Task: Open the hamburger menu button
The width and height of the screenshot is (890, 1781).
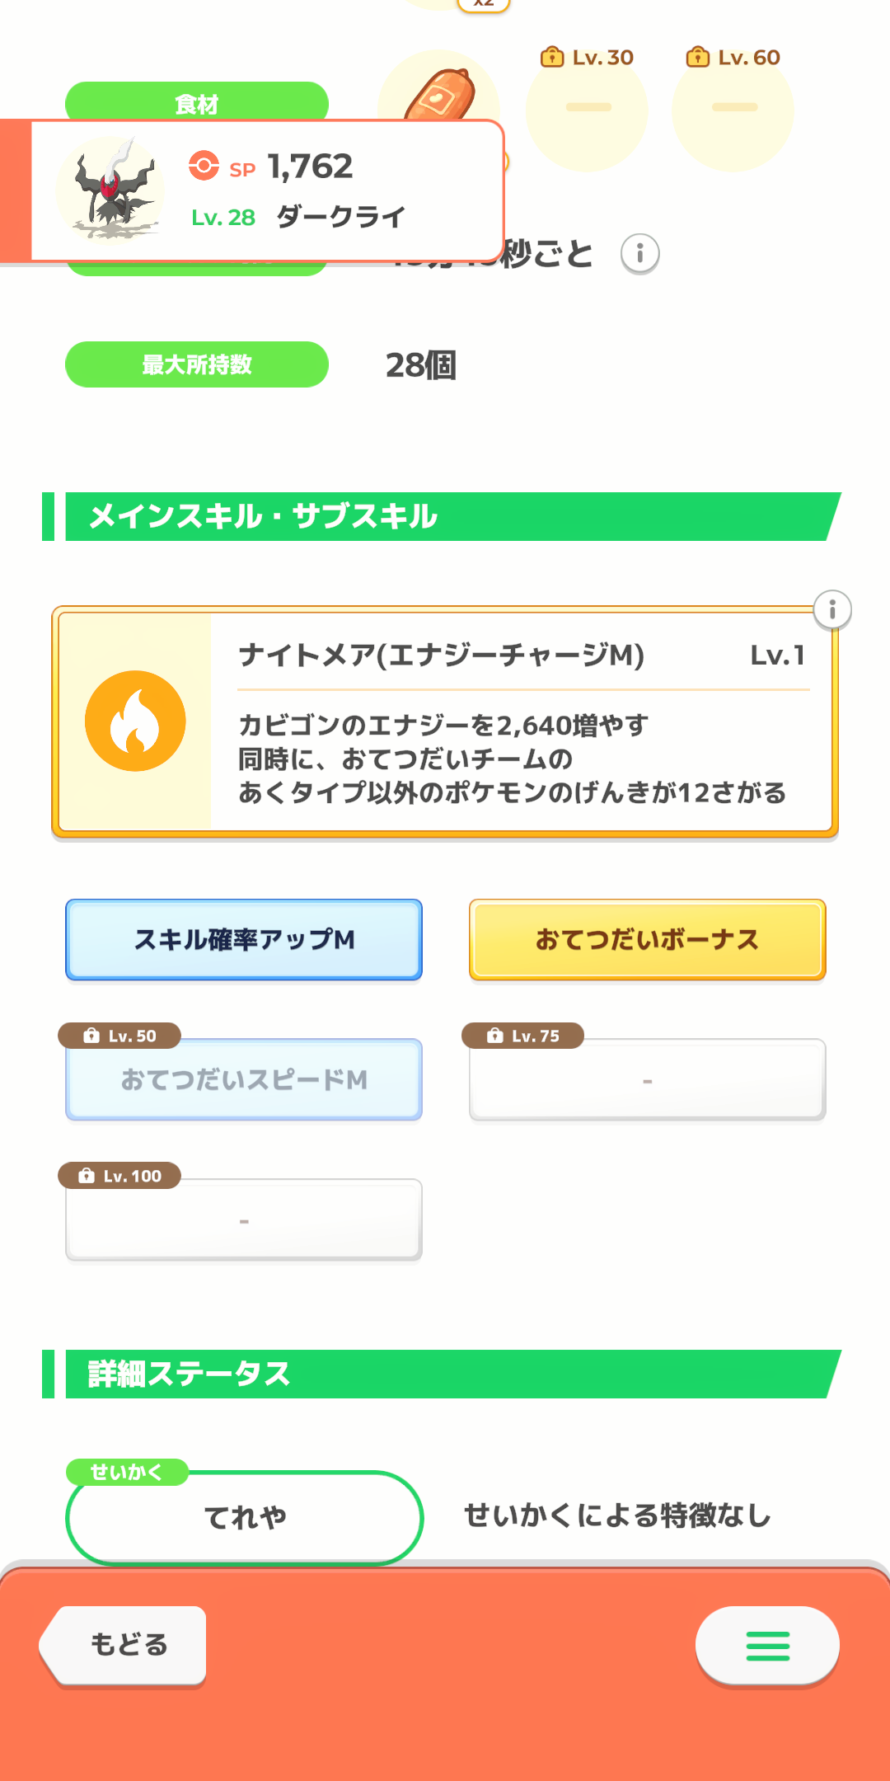Action: pyautogui.click(x=767, y=1646)
